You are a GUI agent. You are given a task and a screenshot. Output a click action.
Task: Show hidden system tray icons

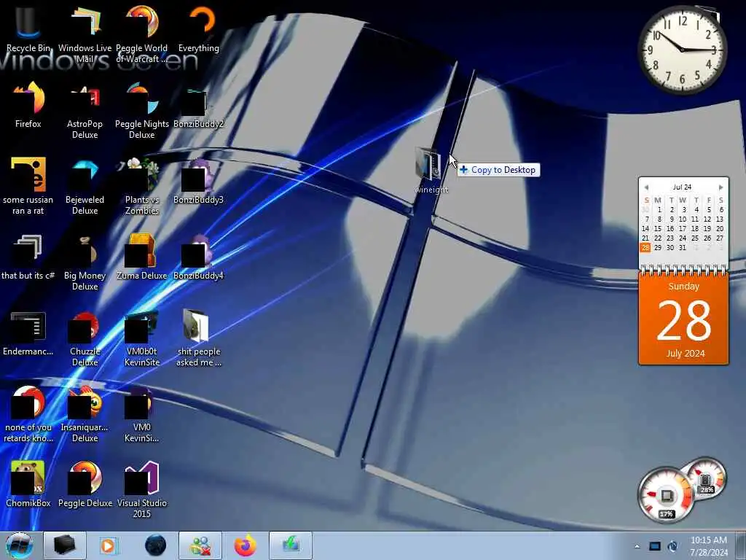[x=637, y=547]
